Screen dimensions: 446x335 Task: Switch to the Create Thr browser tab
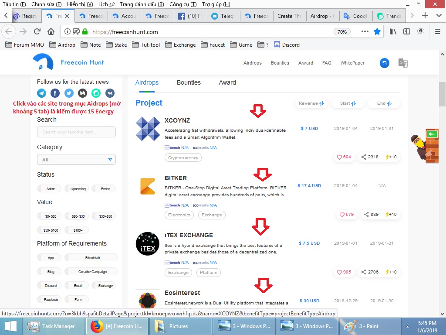click(290, 16)
